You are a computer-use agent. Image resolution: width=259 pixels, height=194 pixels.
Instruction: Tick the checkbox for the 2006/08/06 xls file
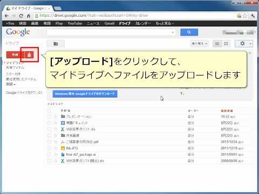coord(49,161)
